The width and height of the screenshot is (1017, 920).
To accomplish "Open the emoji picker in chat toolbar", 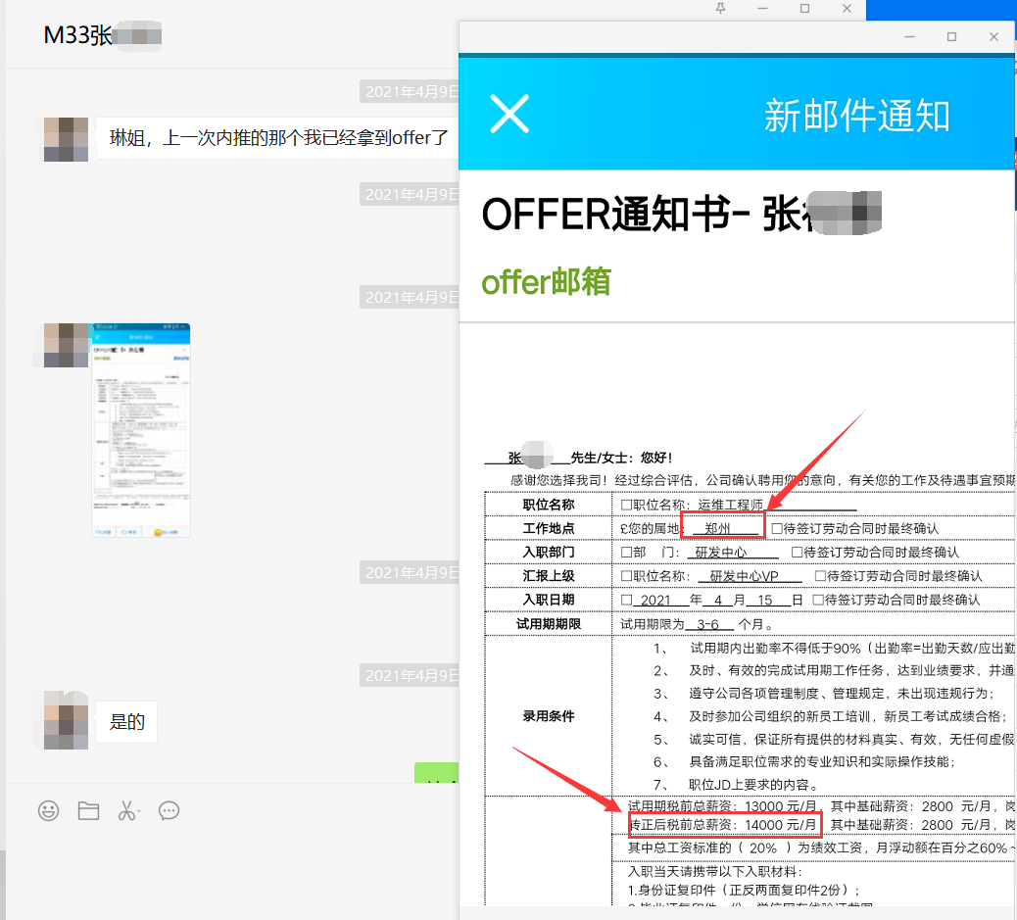I will click(48, 810).
